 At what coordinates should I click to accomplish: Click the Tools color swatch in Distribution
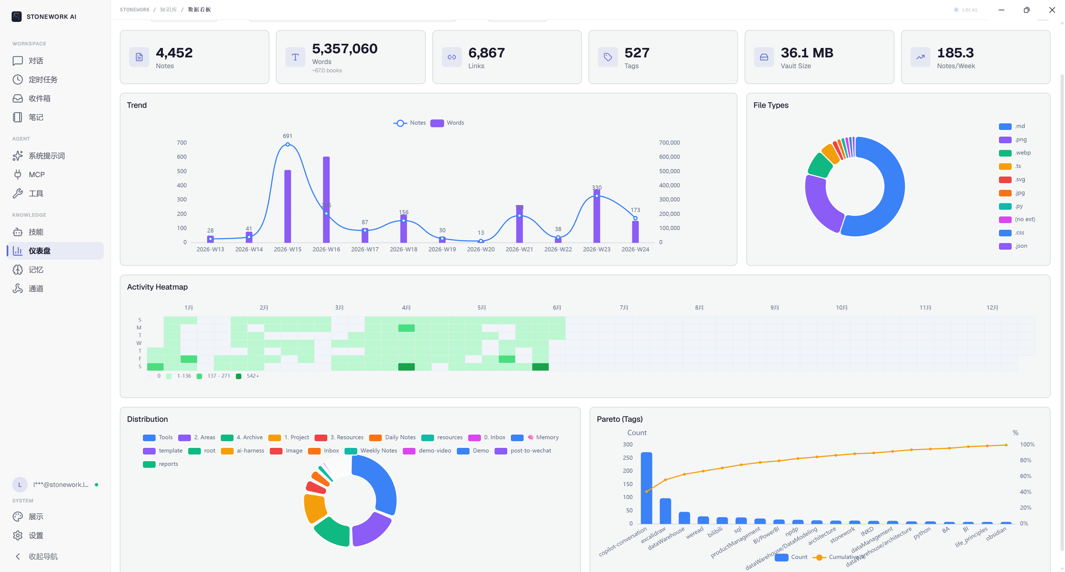pyautogui.click(x=149, y=438)
